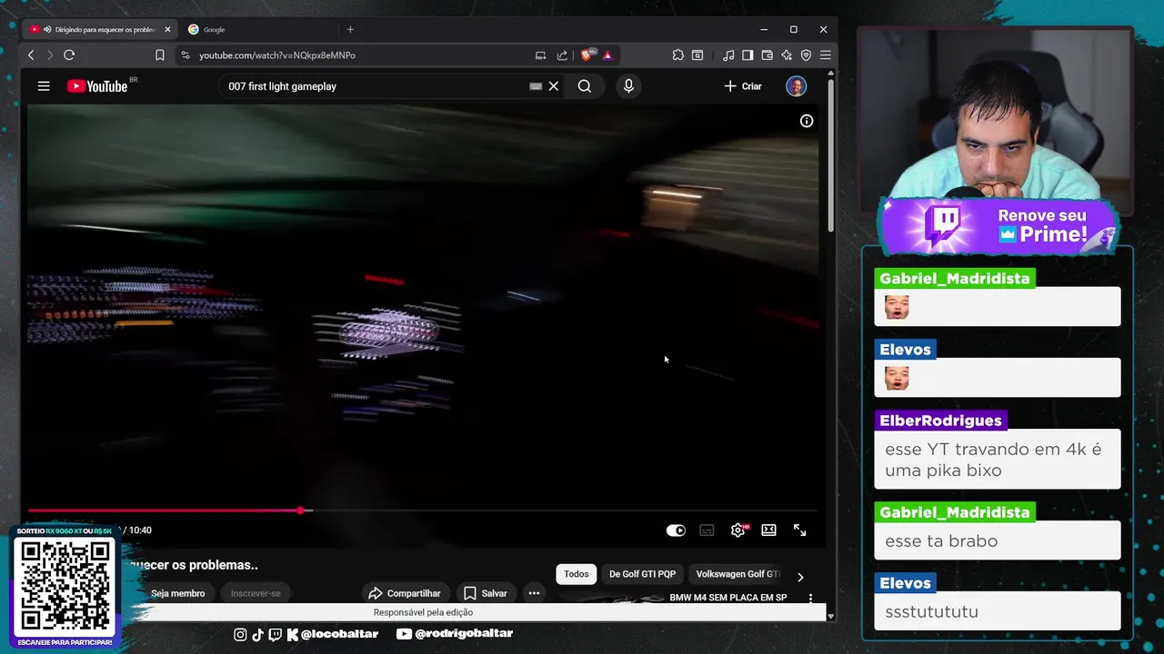This screenshot has height=654, width=1164.
Task: Click the cast/install icon in the address bar
Action: point(540,55)
